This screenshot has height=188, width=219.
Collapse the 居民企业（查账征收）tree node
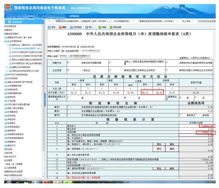(x=6, y=44)
